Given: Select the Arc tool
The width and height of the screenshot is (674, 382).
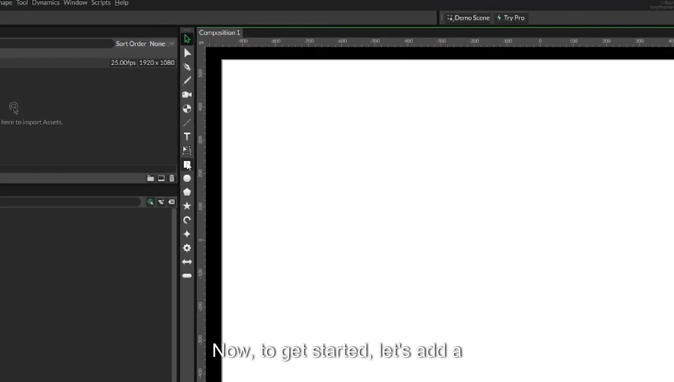Looking at the screenshot, I should click(x=187, y=220).
